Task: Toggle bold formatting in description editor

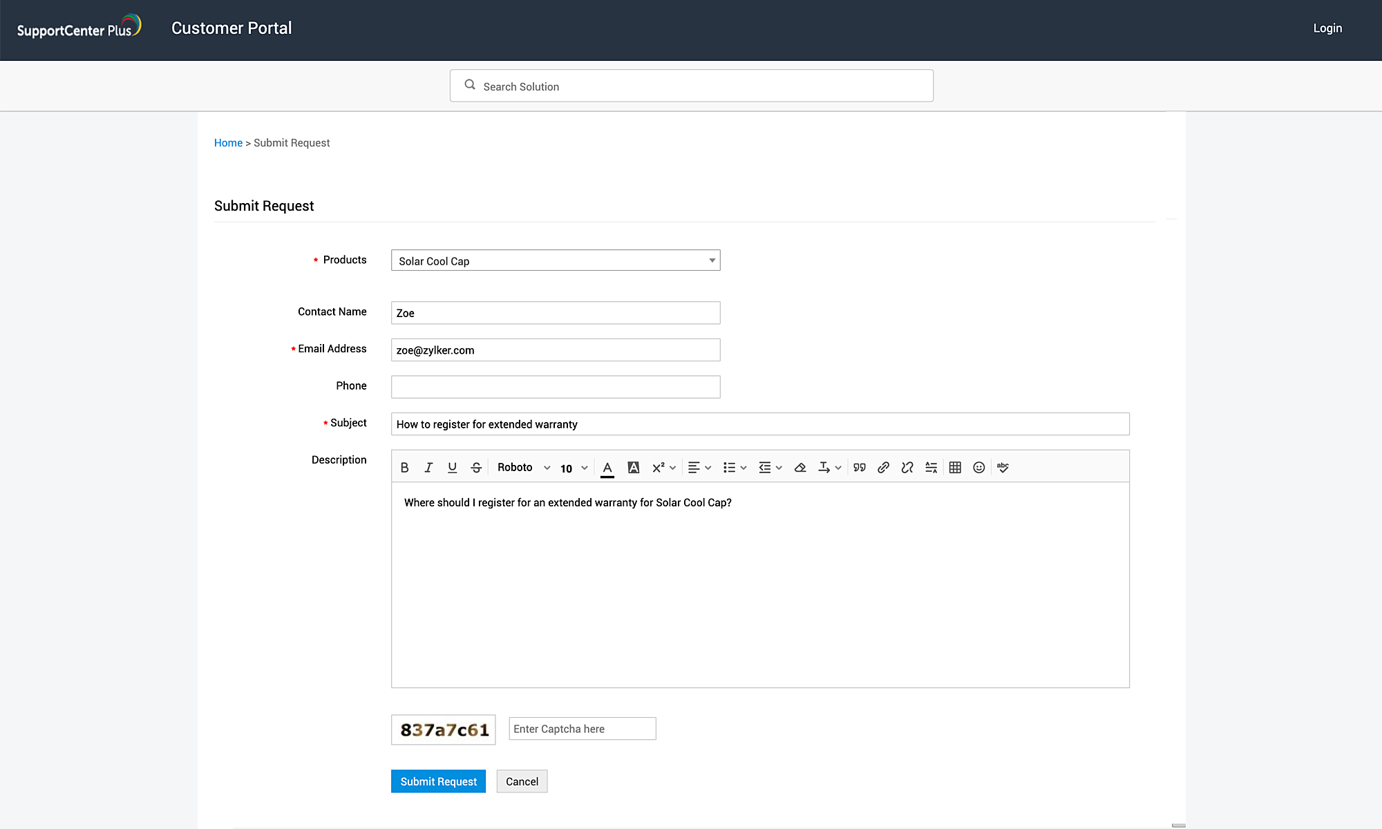Action: (x=404, y=468)
